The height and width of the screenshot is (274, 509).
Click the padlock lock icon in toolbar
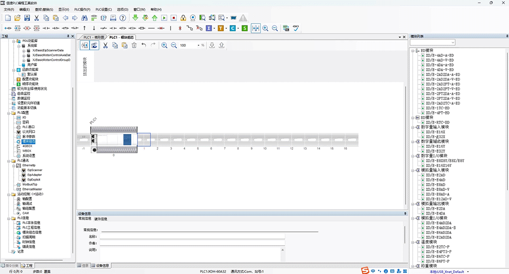click(183, 18)
